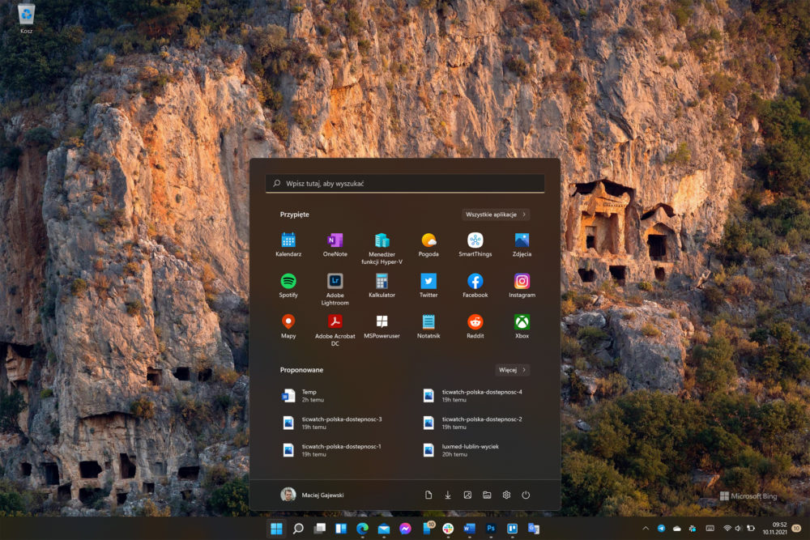The height and width of the screenshot is (540, 810).
Task: Open the Xbox app
Action: pos(522,326)
